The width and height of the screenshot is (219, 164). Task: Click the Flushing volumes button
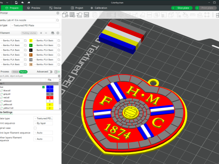[x=29, y=33]
